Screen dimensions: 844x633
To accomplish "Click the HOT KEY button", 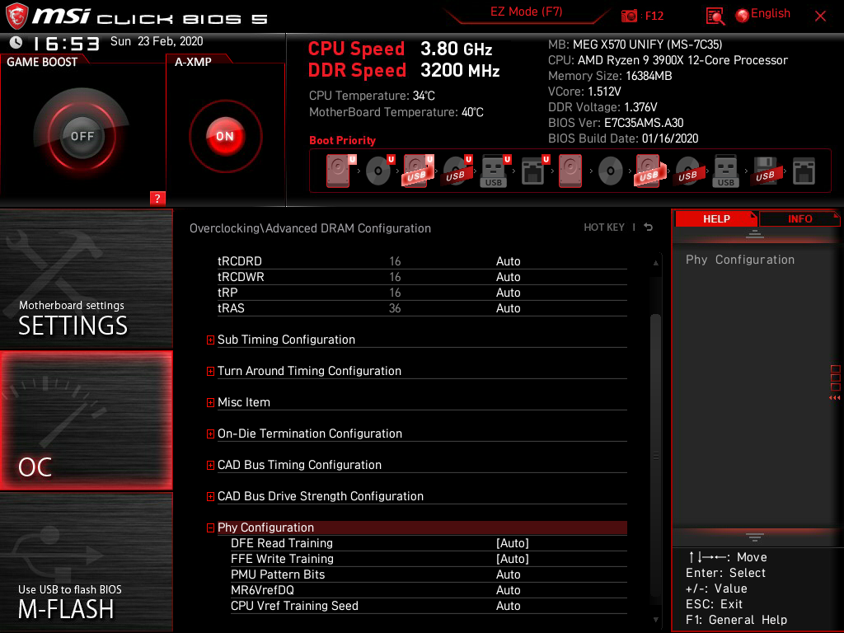I will (x=604, y=227).
